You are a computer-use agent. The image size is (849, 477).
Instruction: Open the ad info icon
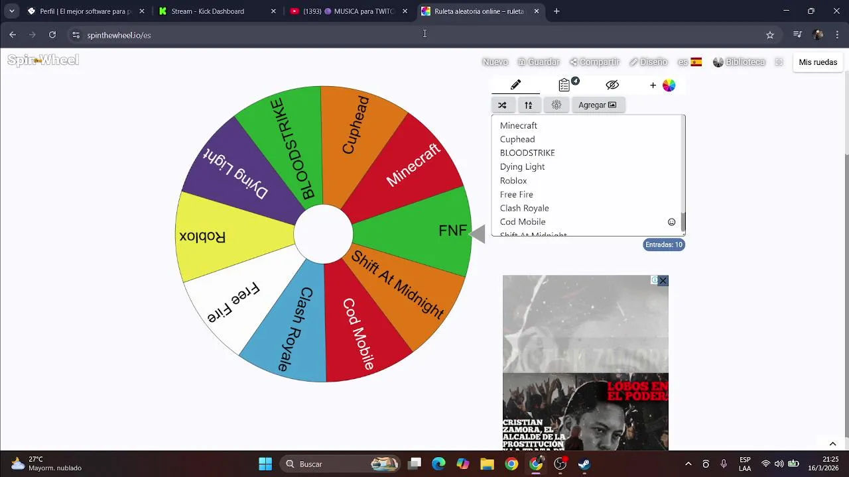654,280
